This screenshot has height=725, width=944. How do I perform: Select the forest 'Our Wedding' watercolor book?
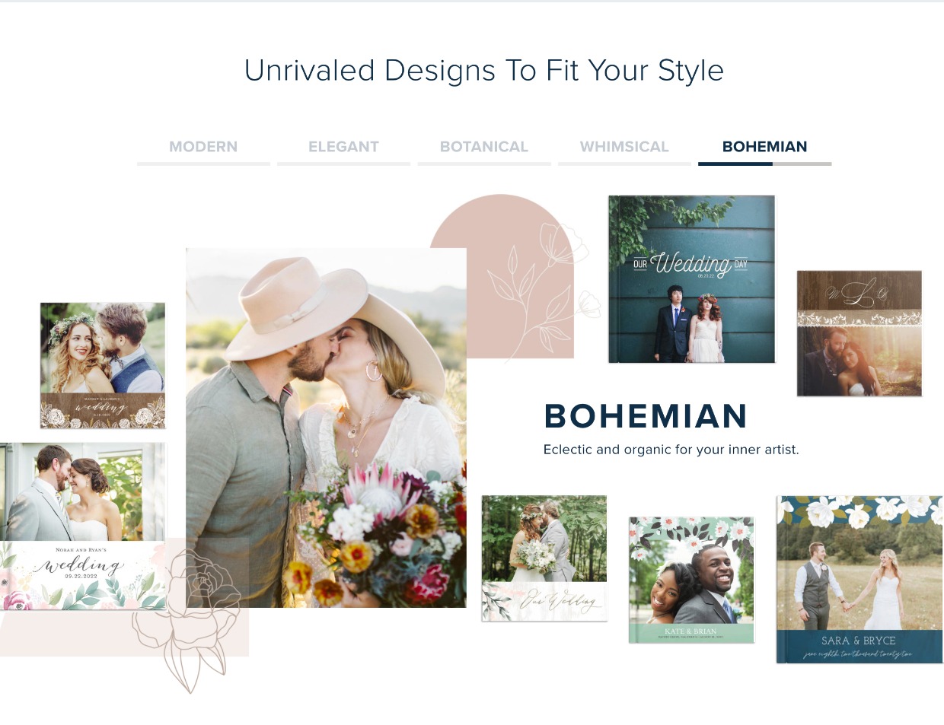pyautogui.click(x=544, y=558)
